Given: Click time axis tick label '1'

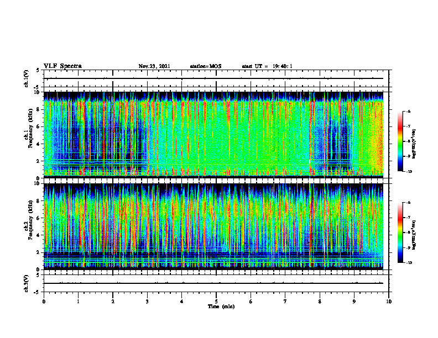Looking at the screenshot, I should tap(78, 302).
